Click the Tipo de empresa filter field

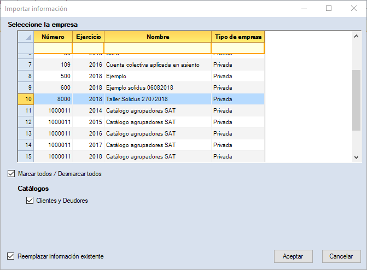(237, 48)
